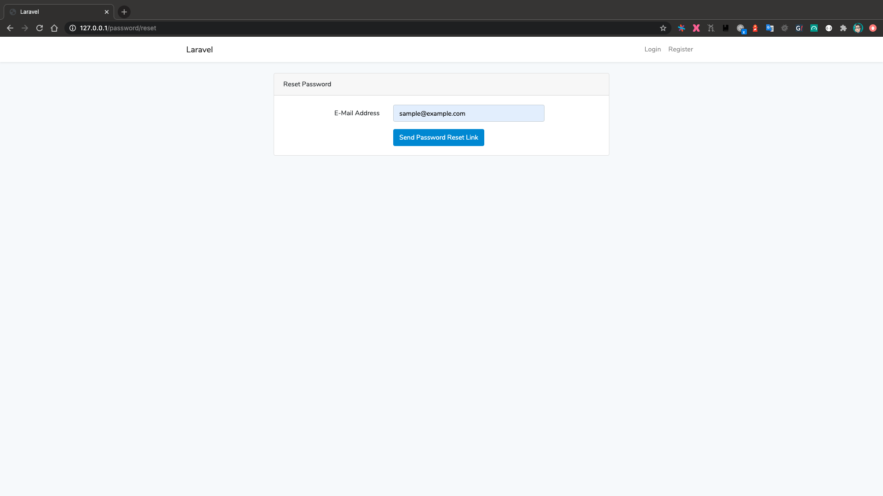Click the browser profile avatar
This screenshot has height=496, width=883.
pos(858,28)
